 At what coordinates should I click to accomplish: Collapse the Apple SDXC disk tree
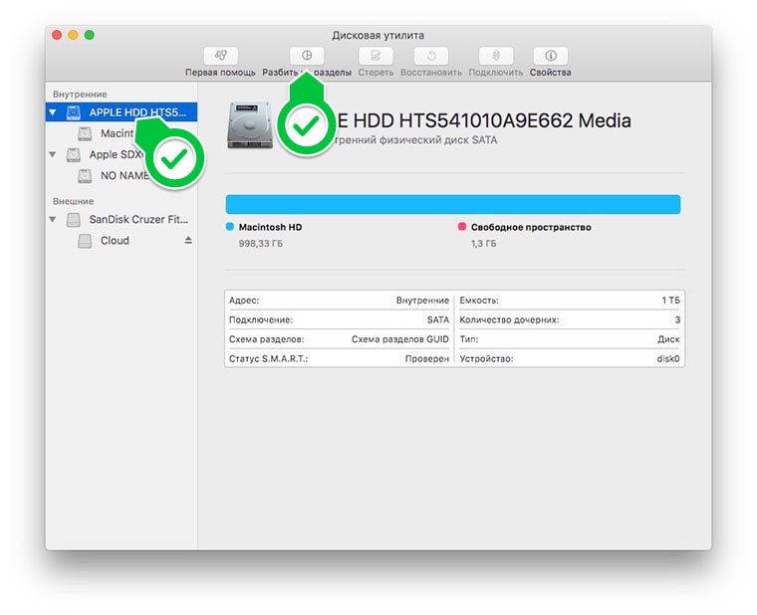pos(53,155)
